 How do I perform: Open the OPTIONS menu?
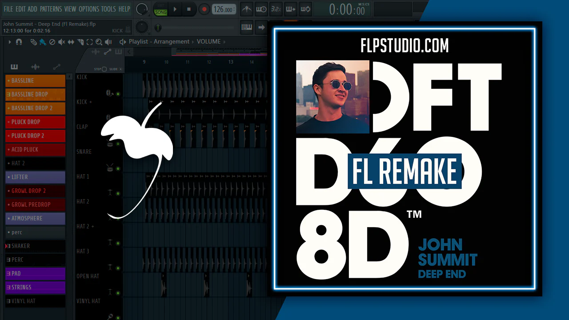tap(89, 9)
